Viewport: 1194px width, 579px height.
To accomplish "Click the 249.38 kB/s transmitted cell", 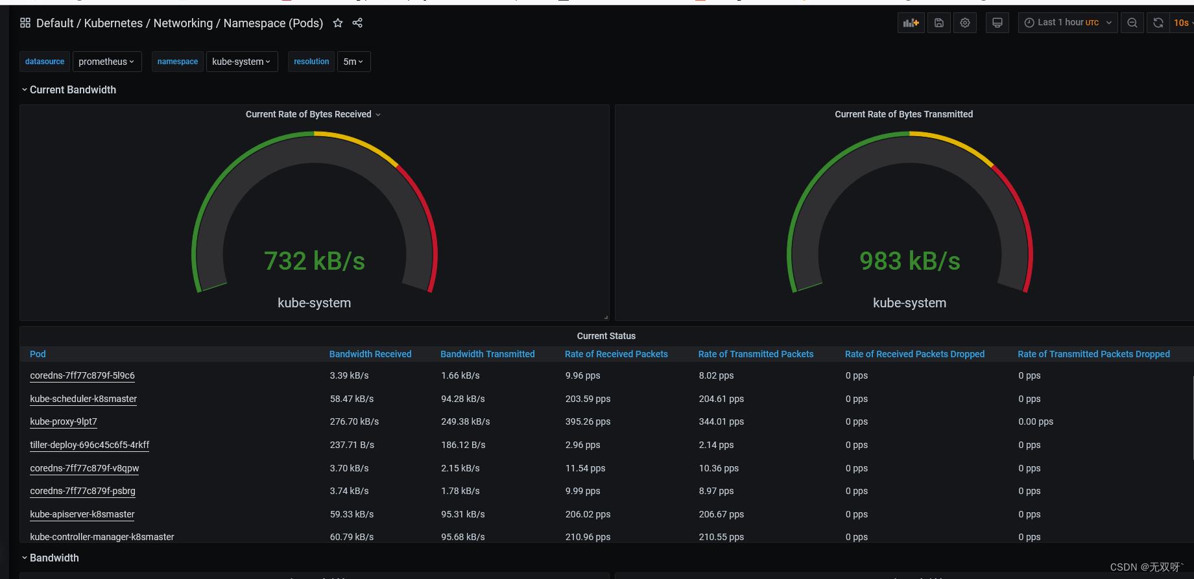I will (466, 421).
